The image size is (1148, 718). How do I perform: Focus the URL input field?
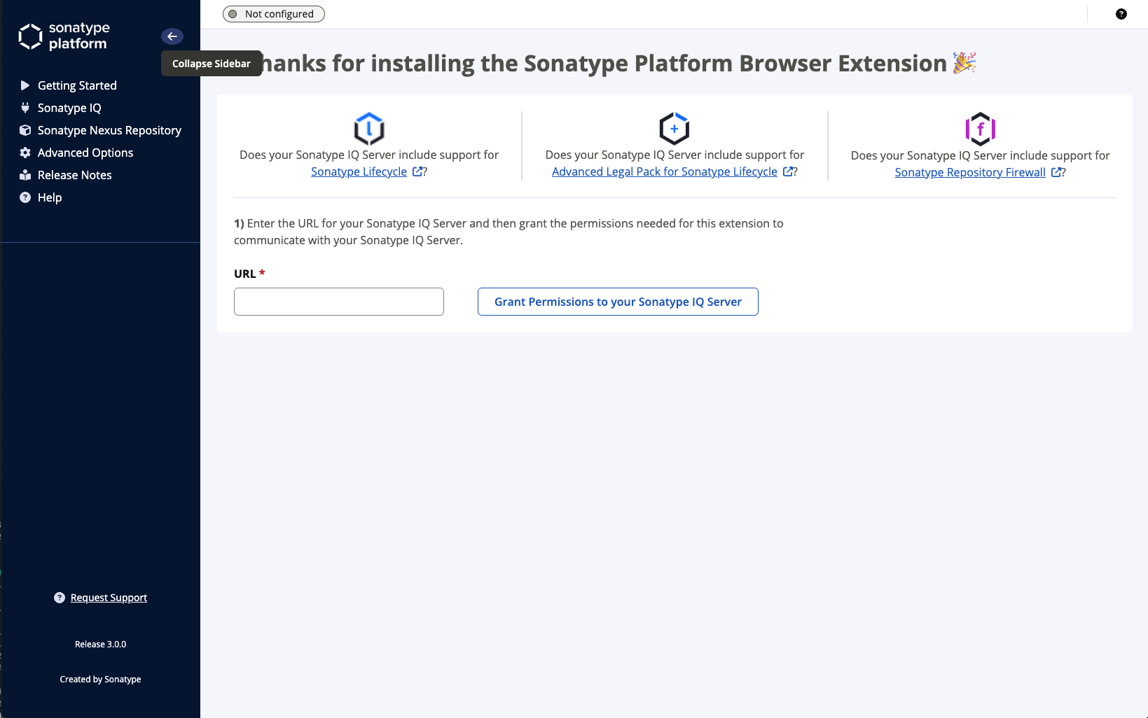pos(339,302)
